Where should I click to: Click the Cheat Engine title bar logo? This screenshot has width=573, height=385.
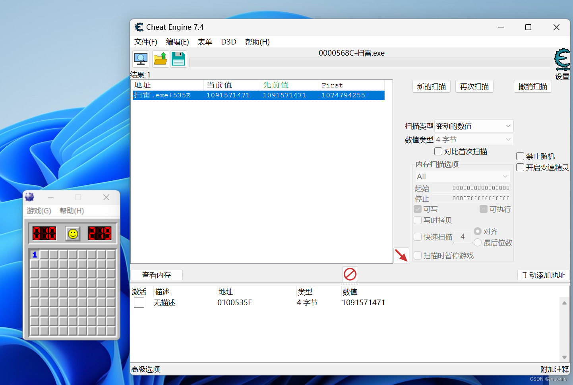click(x=139, y=27)
